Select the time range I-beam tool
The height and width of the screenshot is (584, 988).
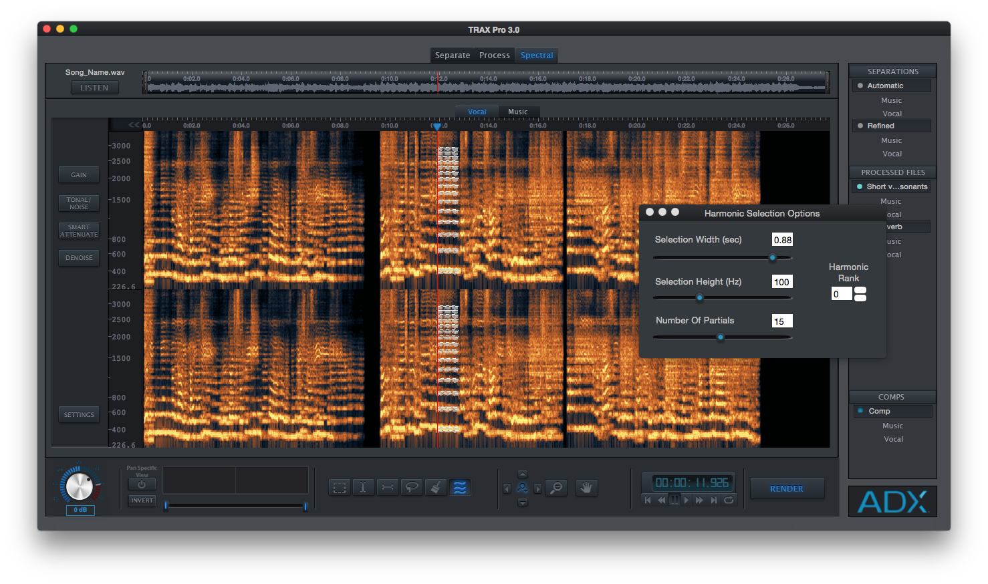click(x=363, y=488)
